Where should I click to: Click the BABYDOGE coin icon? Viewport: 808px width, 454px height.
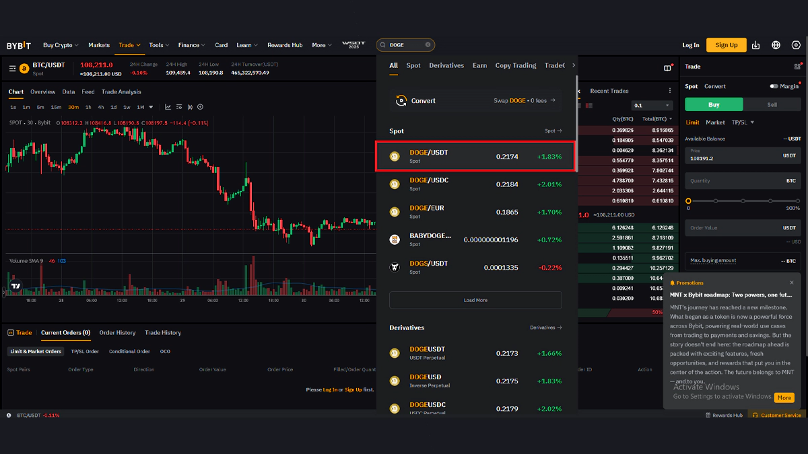[395, 239]
